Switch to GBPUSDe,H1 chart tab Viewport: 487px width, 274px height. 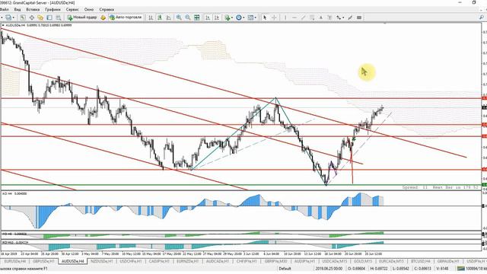43,262
